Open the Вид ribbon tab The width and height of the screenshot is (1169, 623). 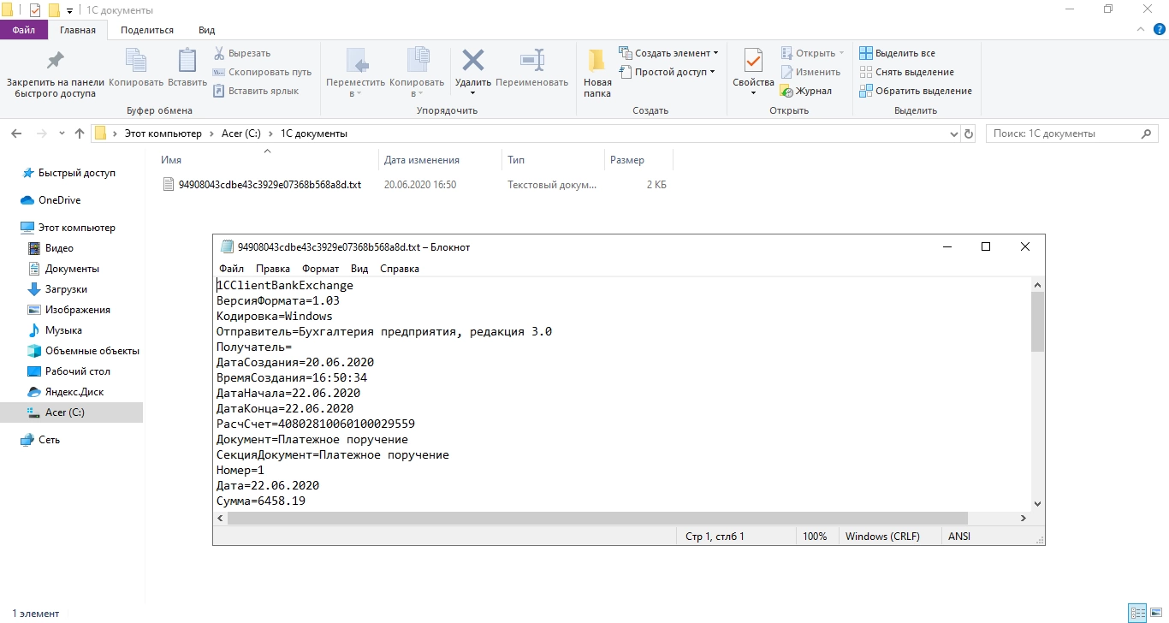[x=206, y=30]
